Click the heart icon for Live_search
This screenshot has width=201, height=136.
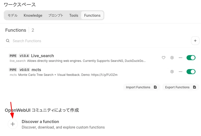click(164, 58)
